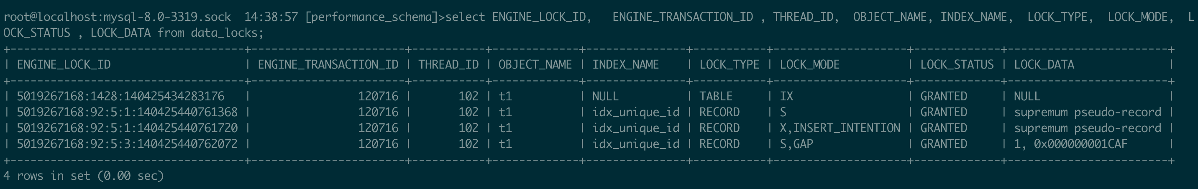Click the X,INSERT_INTENTION lock mode value
This screenshot has height=189, width=1198.
click(840, 128)
